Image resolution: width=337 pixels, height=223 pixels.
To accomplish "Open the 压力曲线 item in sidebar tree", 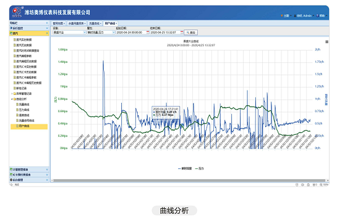I will coord(24,110).
